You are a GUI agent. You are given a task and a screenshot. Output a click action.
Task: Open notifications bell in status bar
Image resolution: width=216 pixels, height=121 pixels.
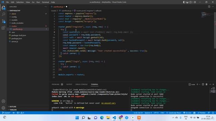[213, 113]
